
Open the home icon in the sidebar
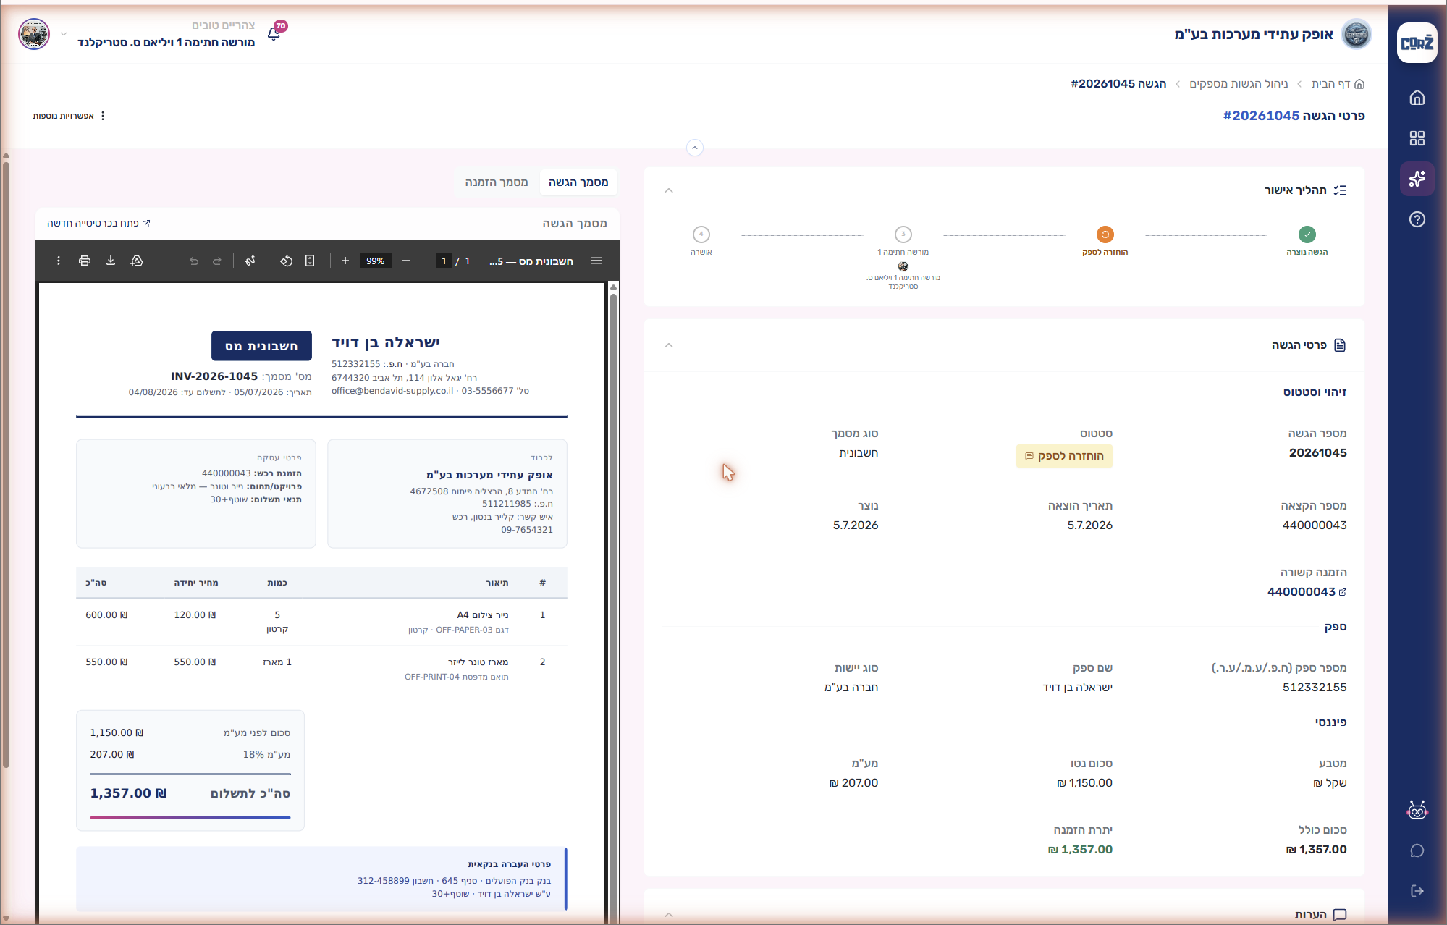pos(1417,98)
